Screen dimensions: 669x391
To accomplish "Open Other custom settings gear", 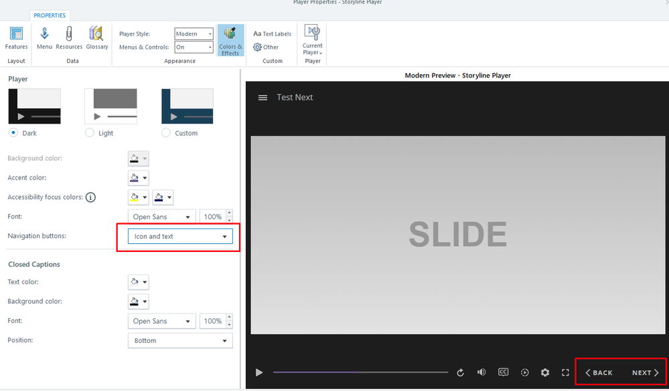I will [266, 47].
